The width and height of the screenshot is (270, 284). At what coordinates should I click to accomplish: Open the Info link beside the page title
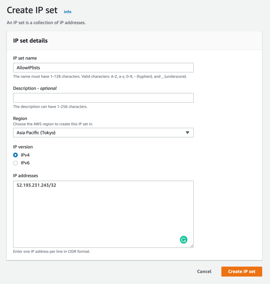point(67,12)
